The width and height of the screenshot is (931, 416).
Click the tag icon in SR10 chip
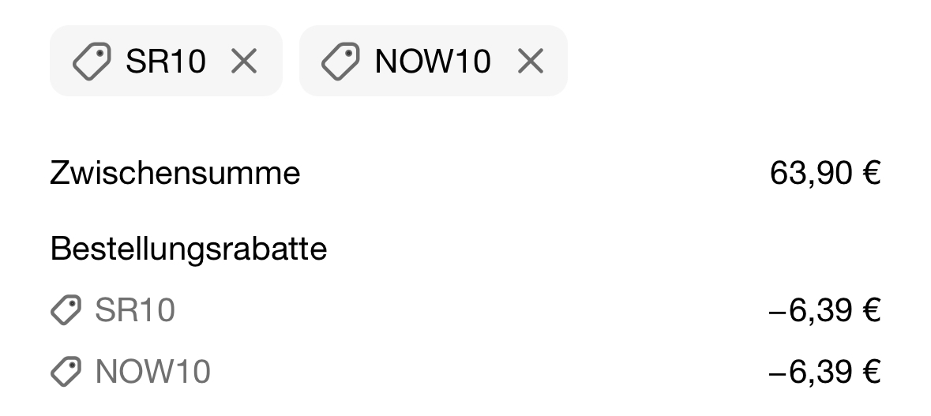pos(92,61)
